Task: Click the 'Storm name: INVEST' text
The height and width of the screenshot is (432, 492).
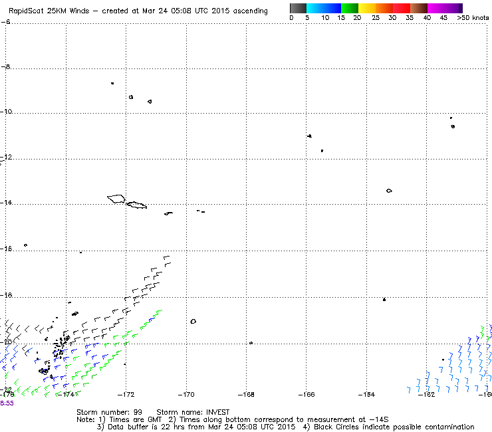Action: click(x=193, y=412)
